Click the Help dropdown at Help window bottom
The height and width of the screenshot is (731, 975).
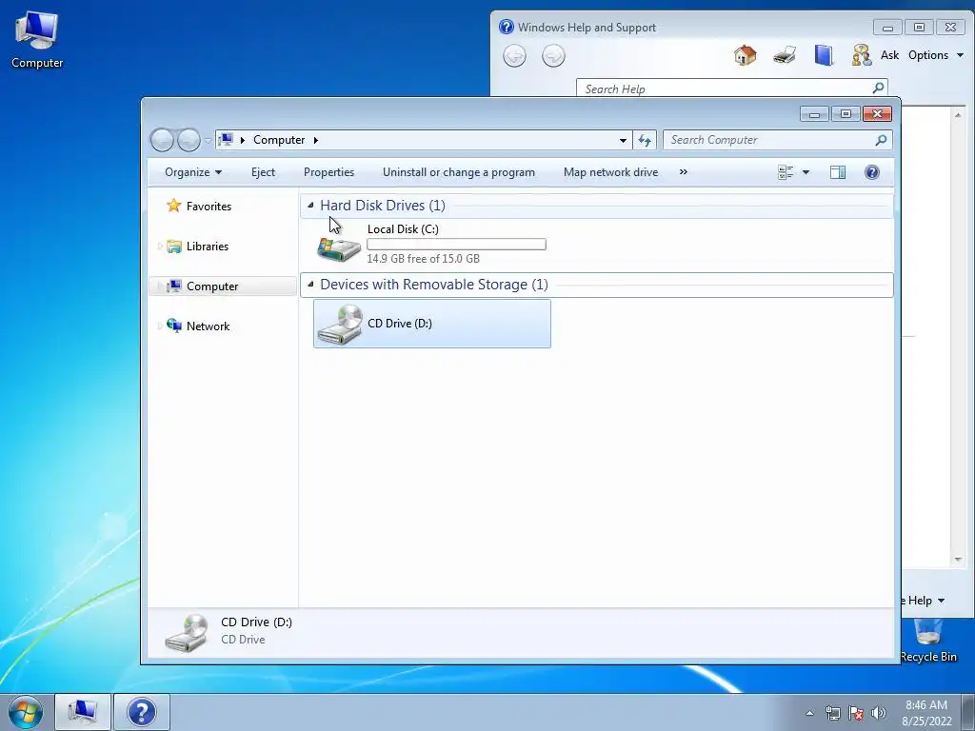(925, 601)
